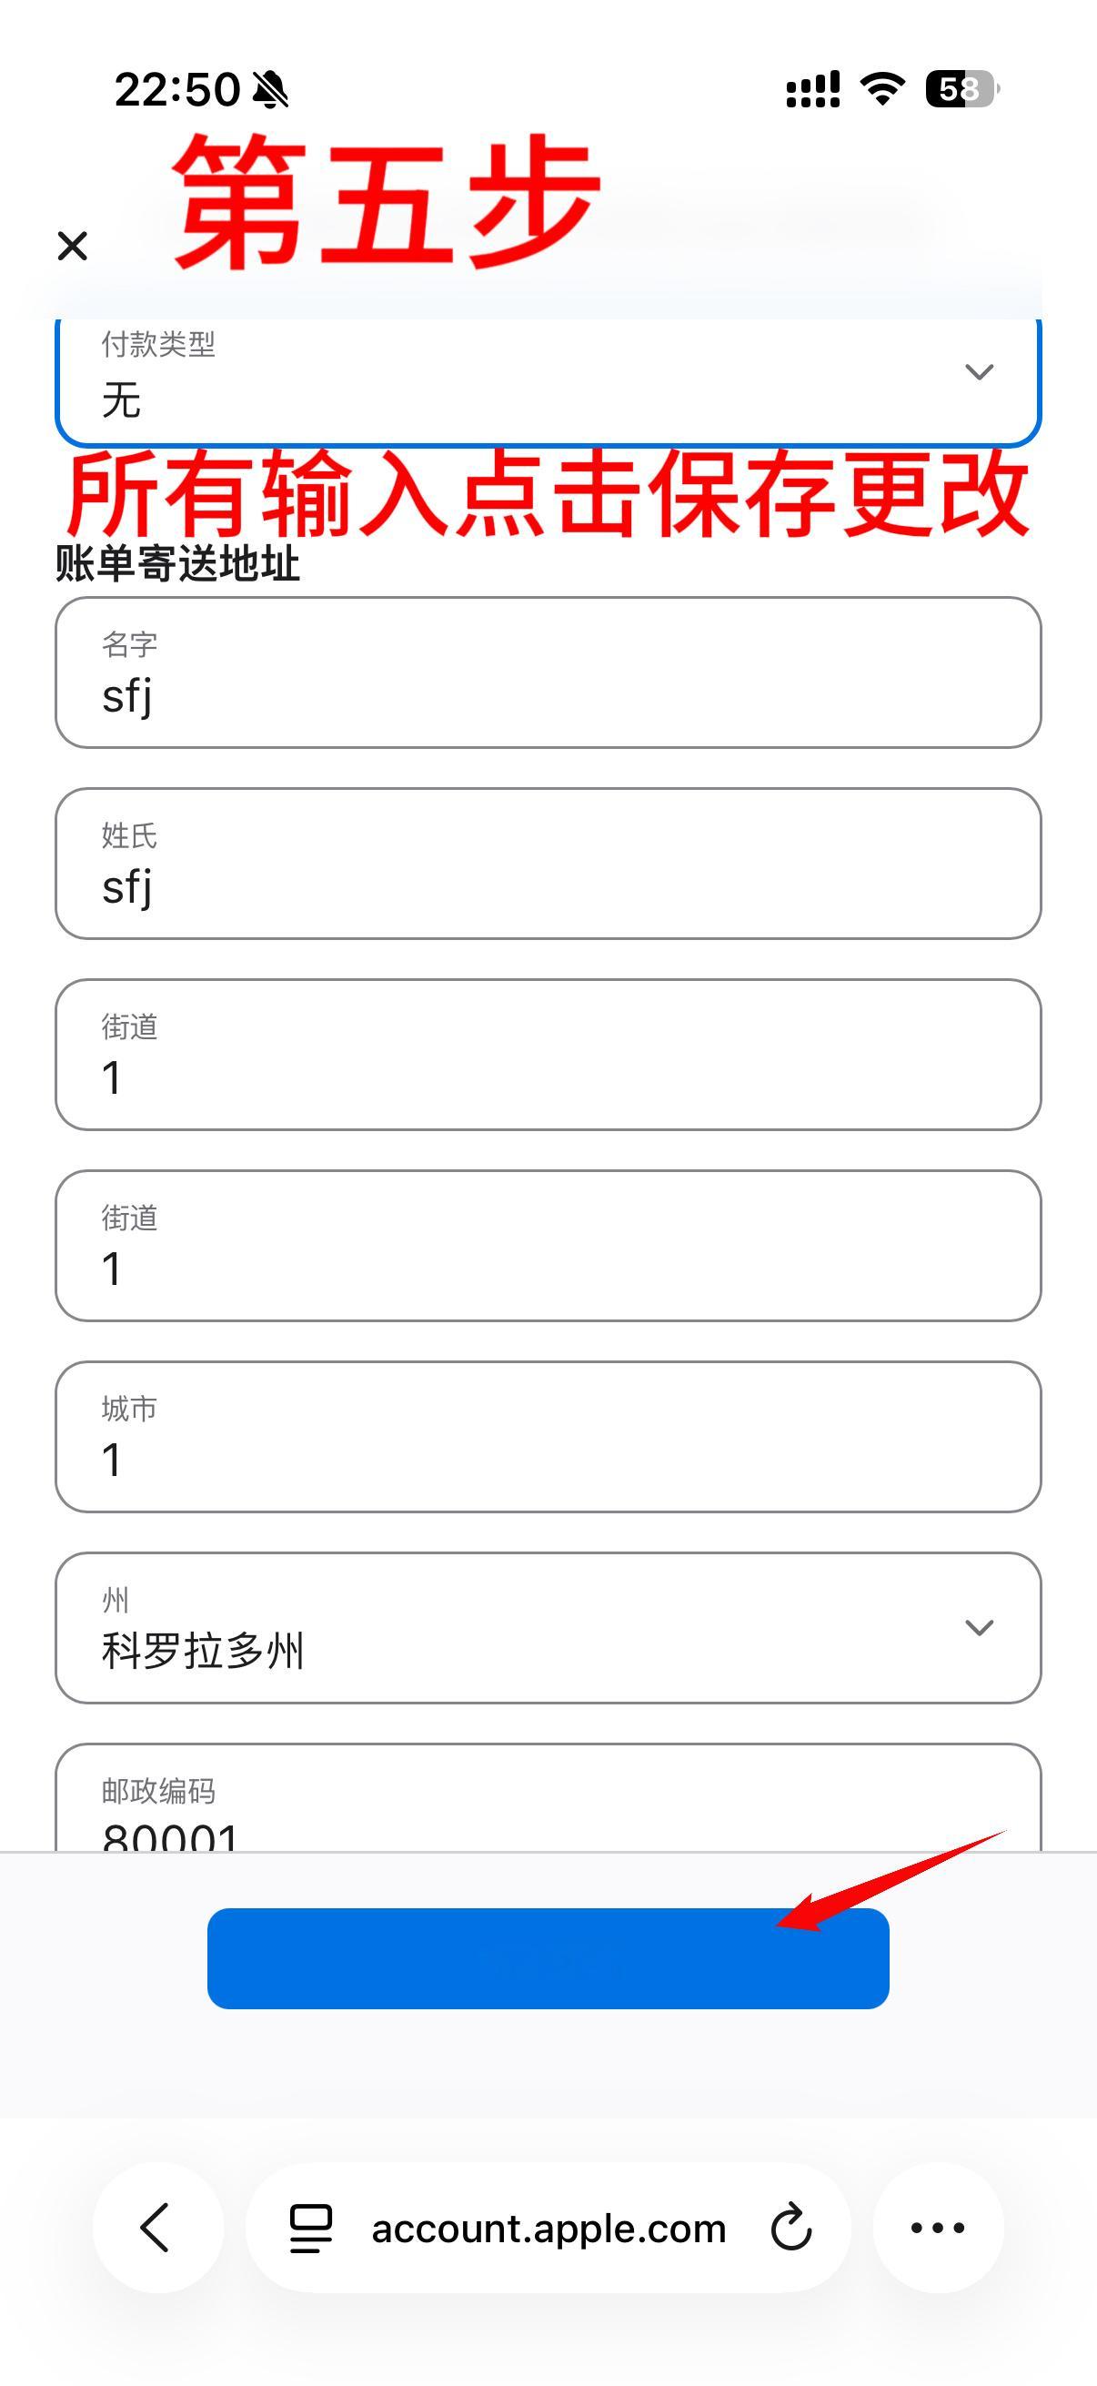Tap the battery indicator in status bar
Screen dimensions: 1097x2386
tap(961, 90)
